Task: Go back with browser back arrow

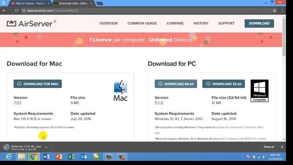Action: point(4,11)
